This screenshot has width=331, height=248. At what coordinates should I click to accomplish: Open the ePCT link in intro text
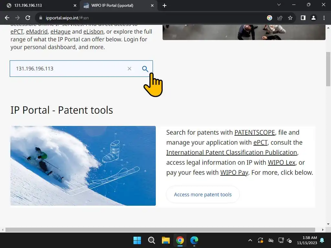tap(17, 32)
